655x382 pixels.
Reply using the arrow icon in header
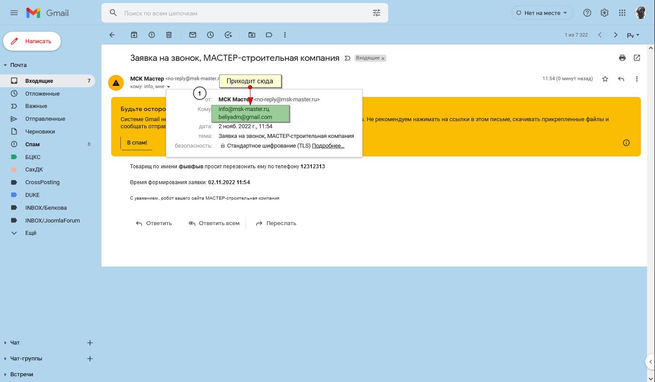point(621,79)
